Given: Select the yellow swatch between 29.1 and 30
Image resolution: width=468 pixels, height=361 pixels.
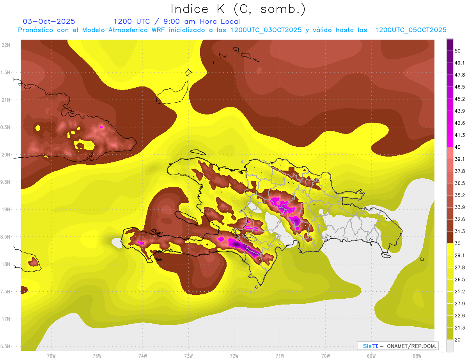Looking at the screenshot, I should click(450, 249).
